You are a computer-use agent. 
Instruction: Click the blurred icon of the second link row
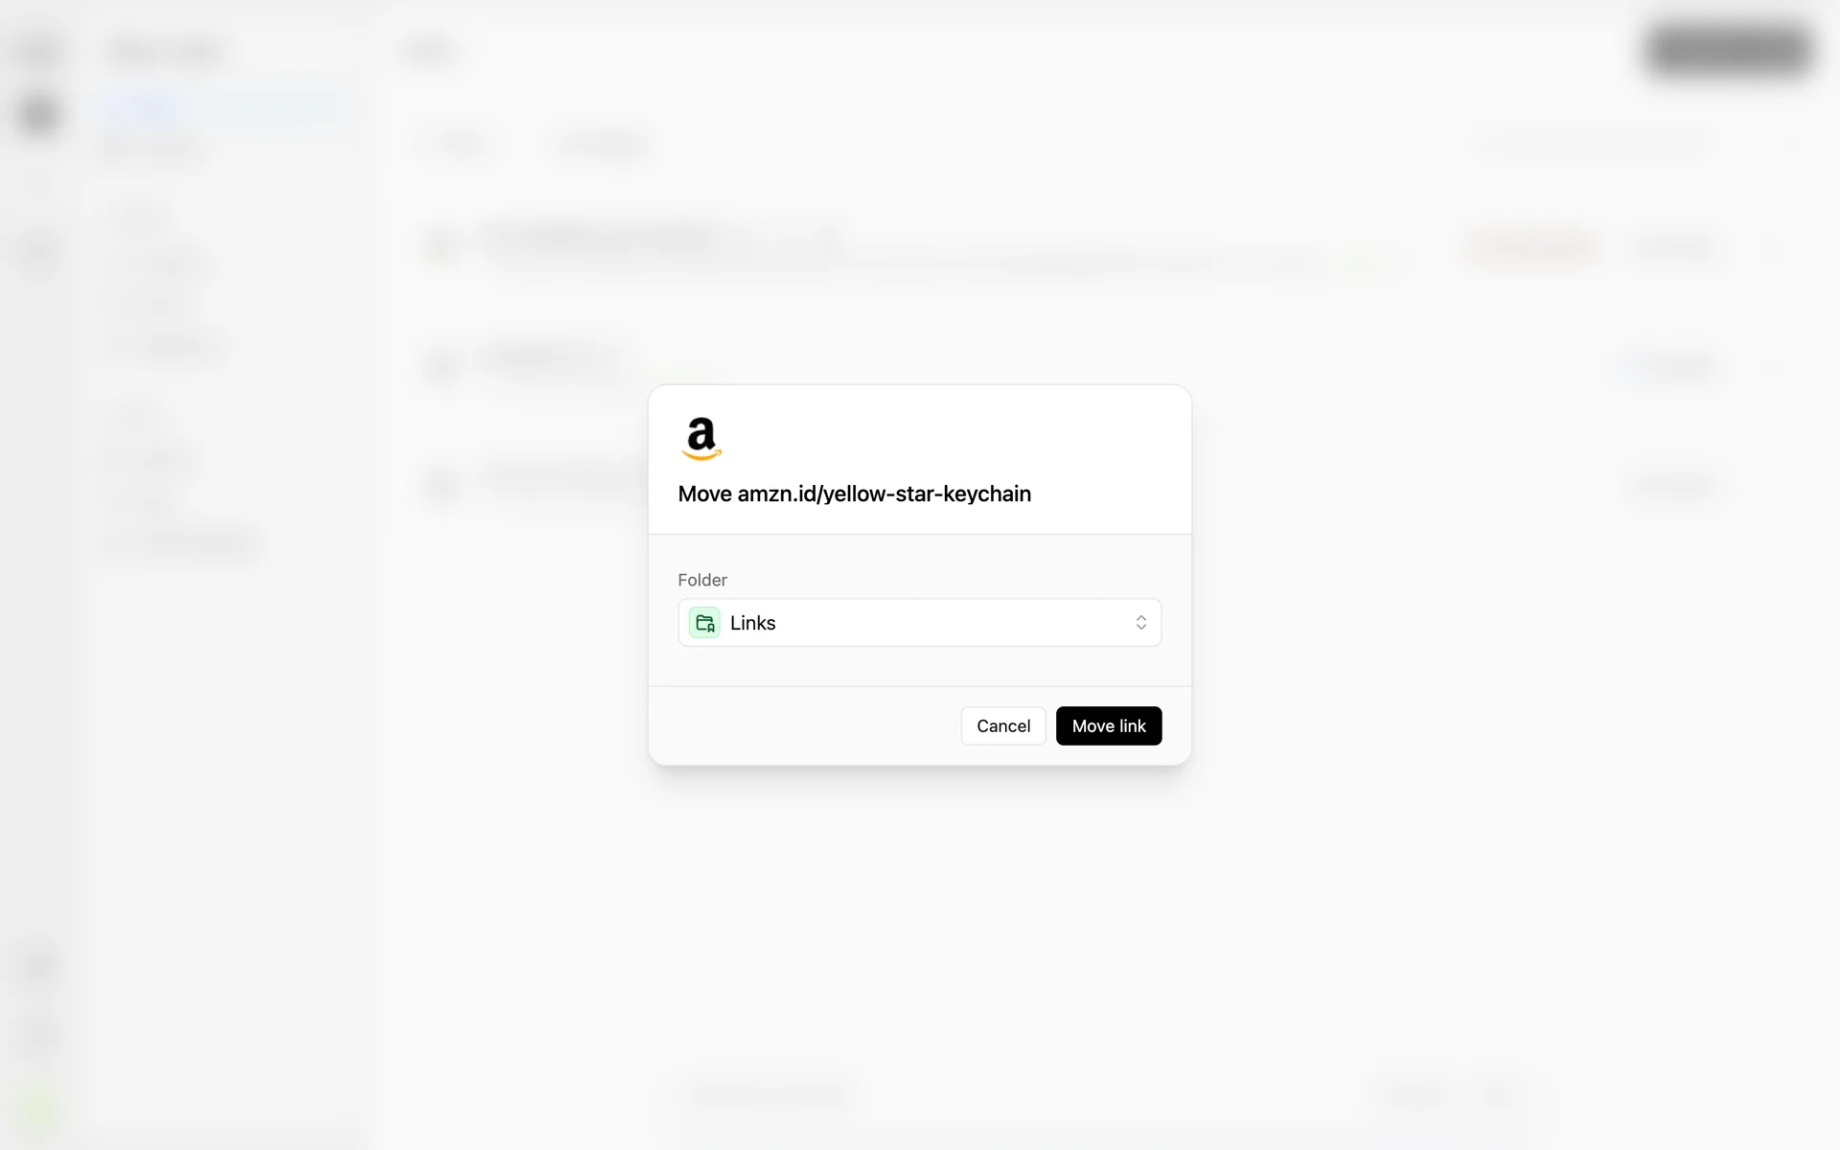pos(442,365)
